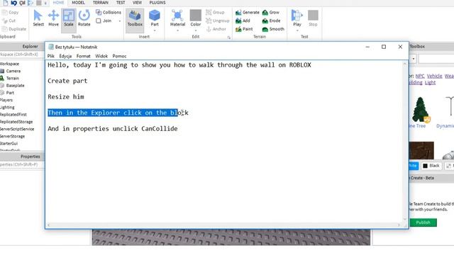This screenshot has height=255, width=454.
Task: Open the Widok menu in Notatnik
Action: [101, 56]
